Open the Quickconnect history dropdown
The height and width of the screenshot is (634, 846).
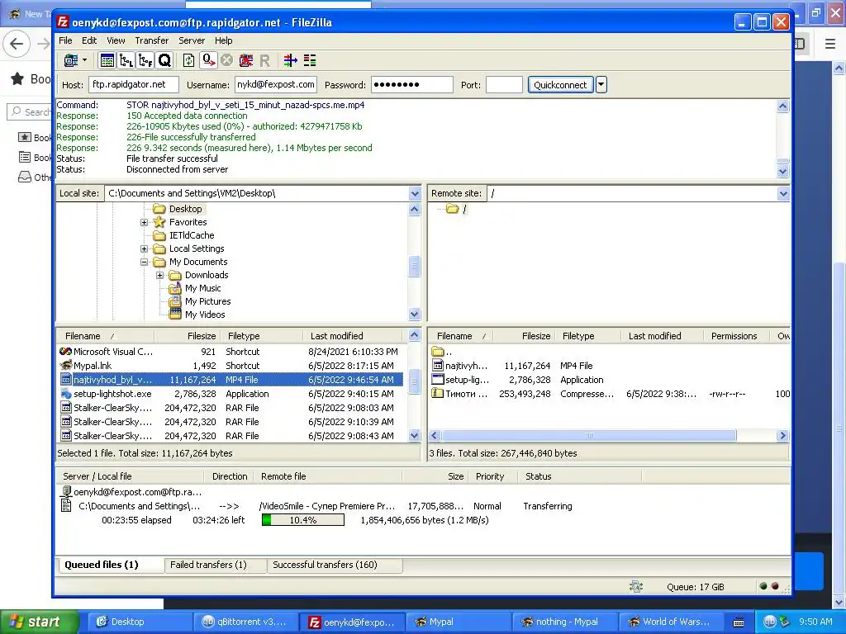coord(601,85)
